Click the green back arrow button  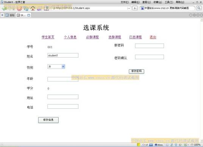pos(4,8)
